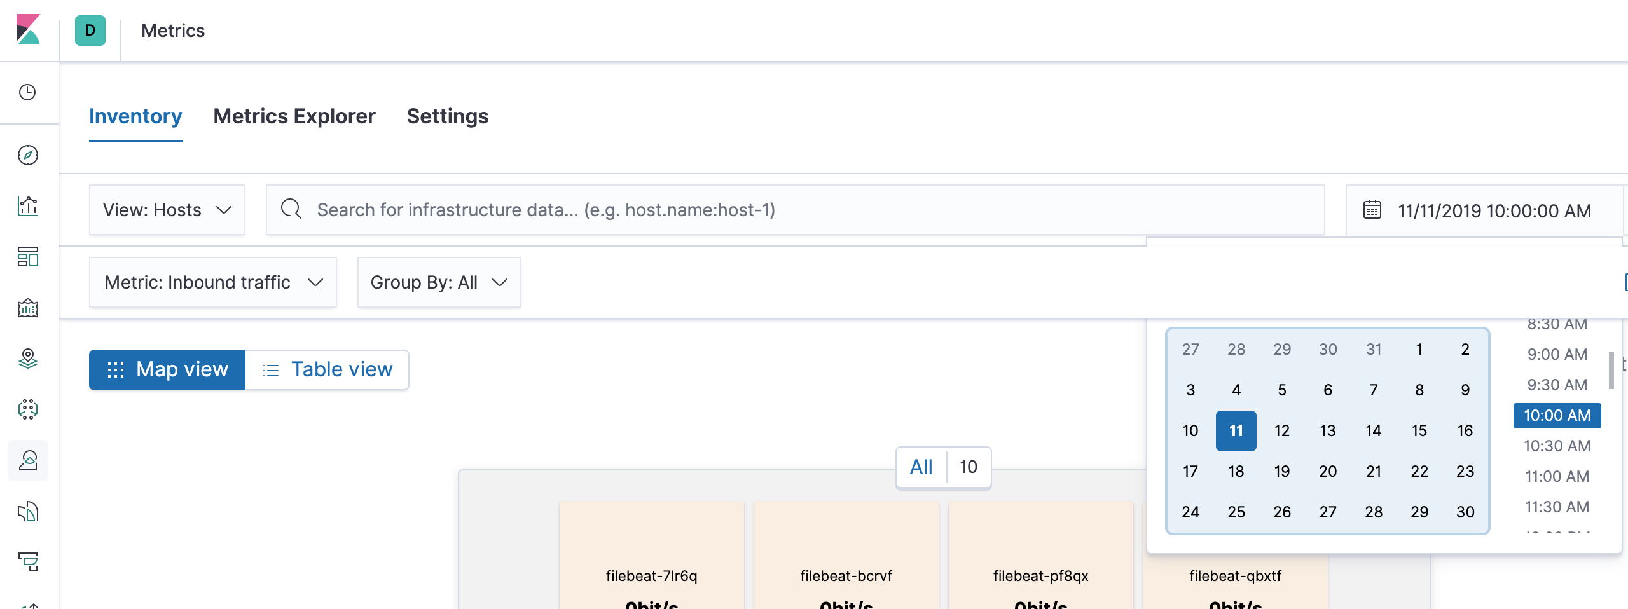Open the Maps app
1628x609 pixels.
(28, 359)
